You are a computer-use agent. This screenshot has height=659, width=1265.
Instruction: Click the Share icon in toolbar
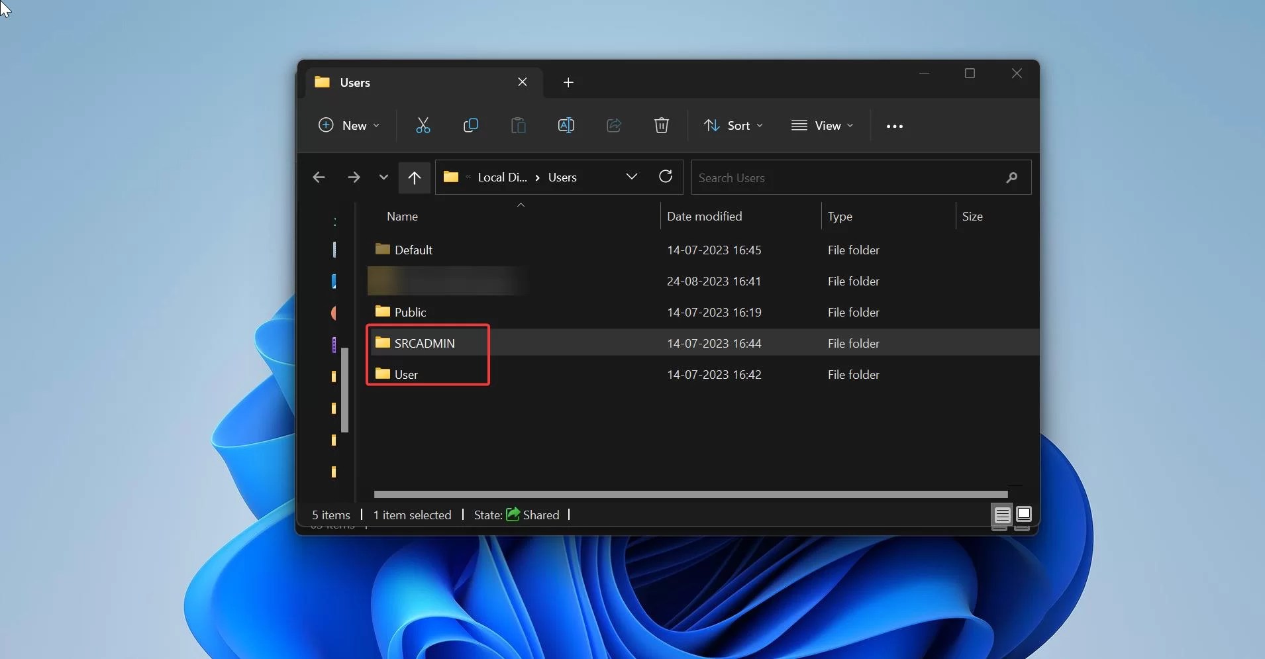(x=614, y=125)
